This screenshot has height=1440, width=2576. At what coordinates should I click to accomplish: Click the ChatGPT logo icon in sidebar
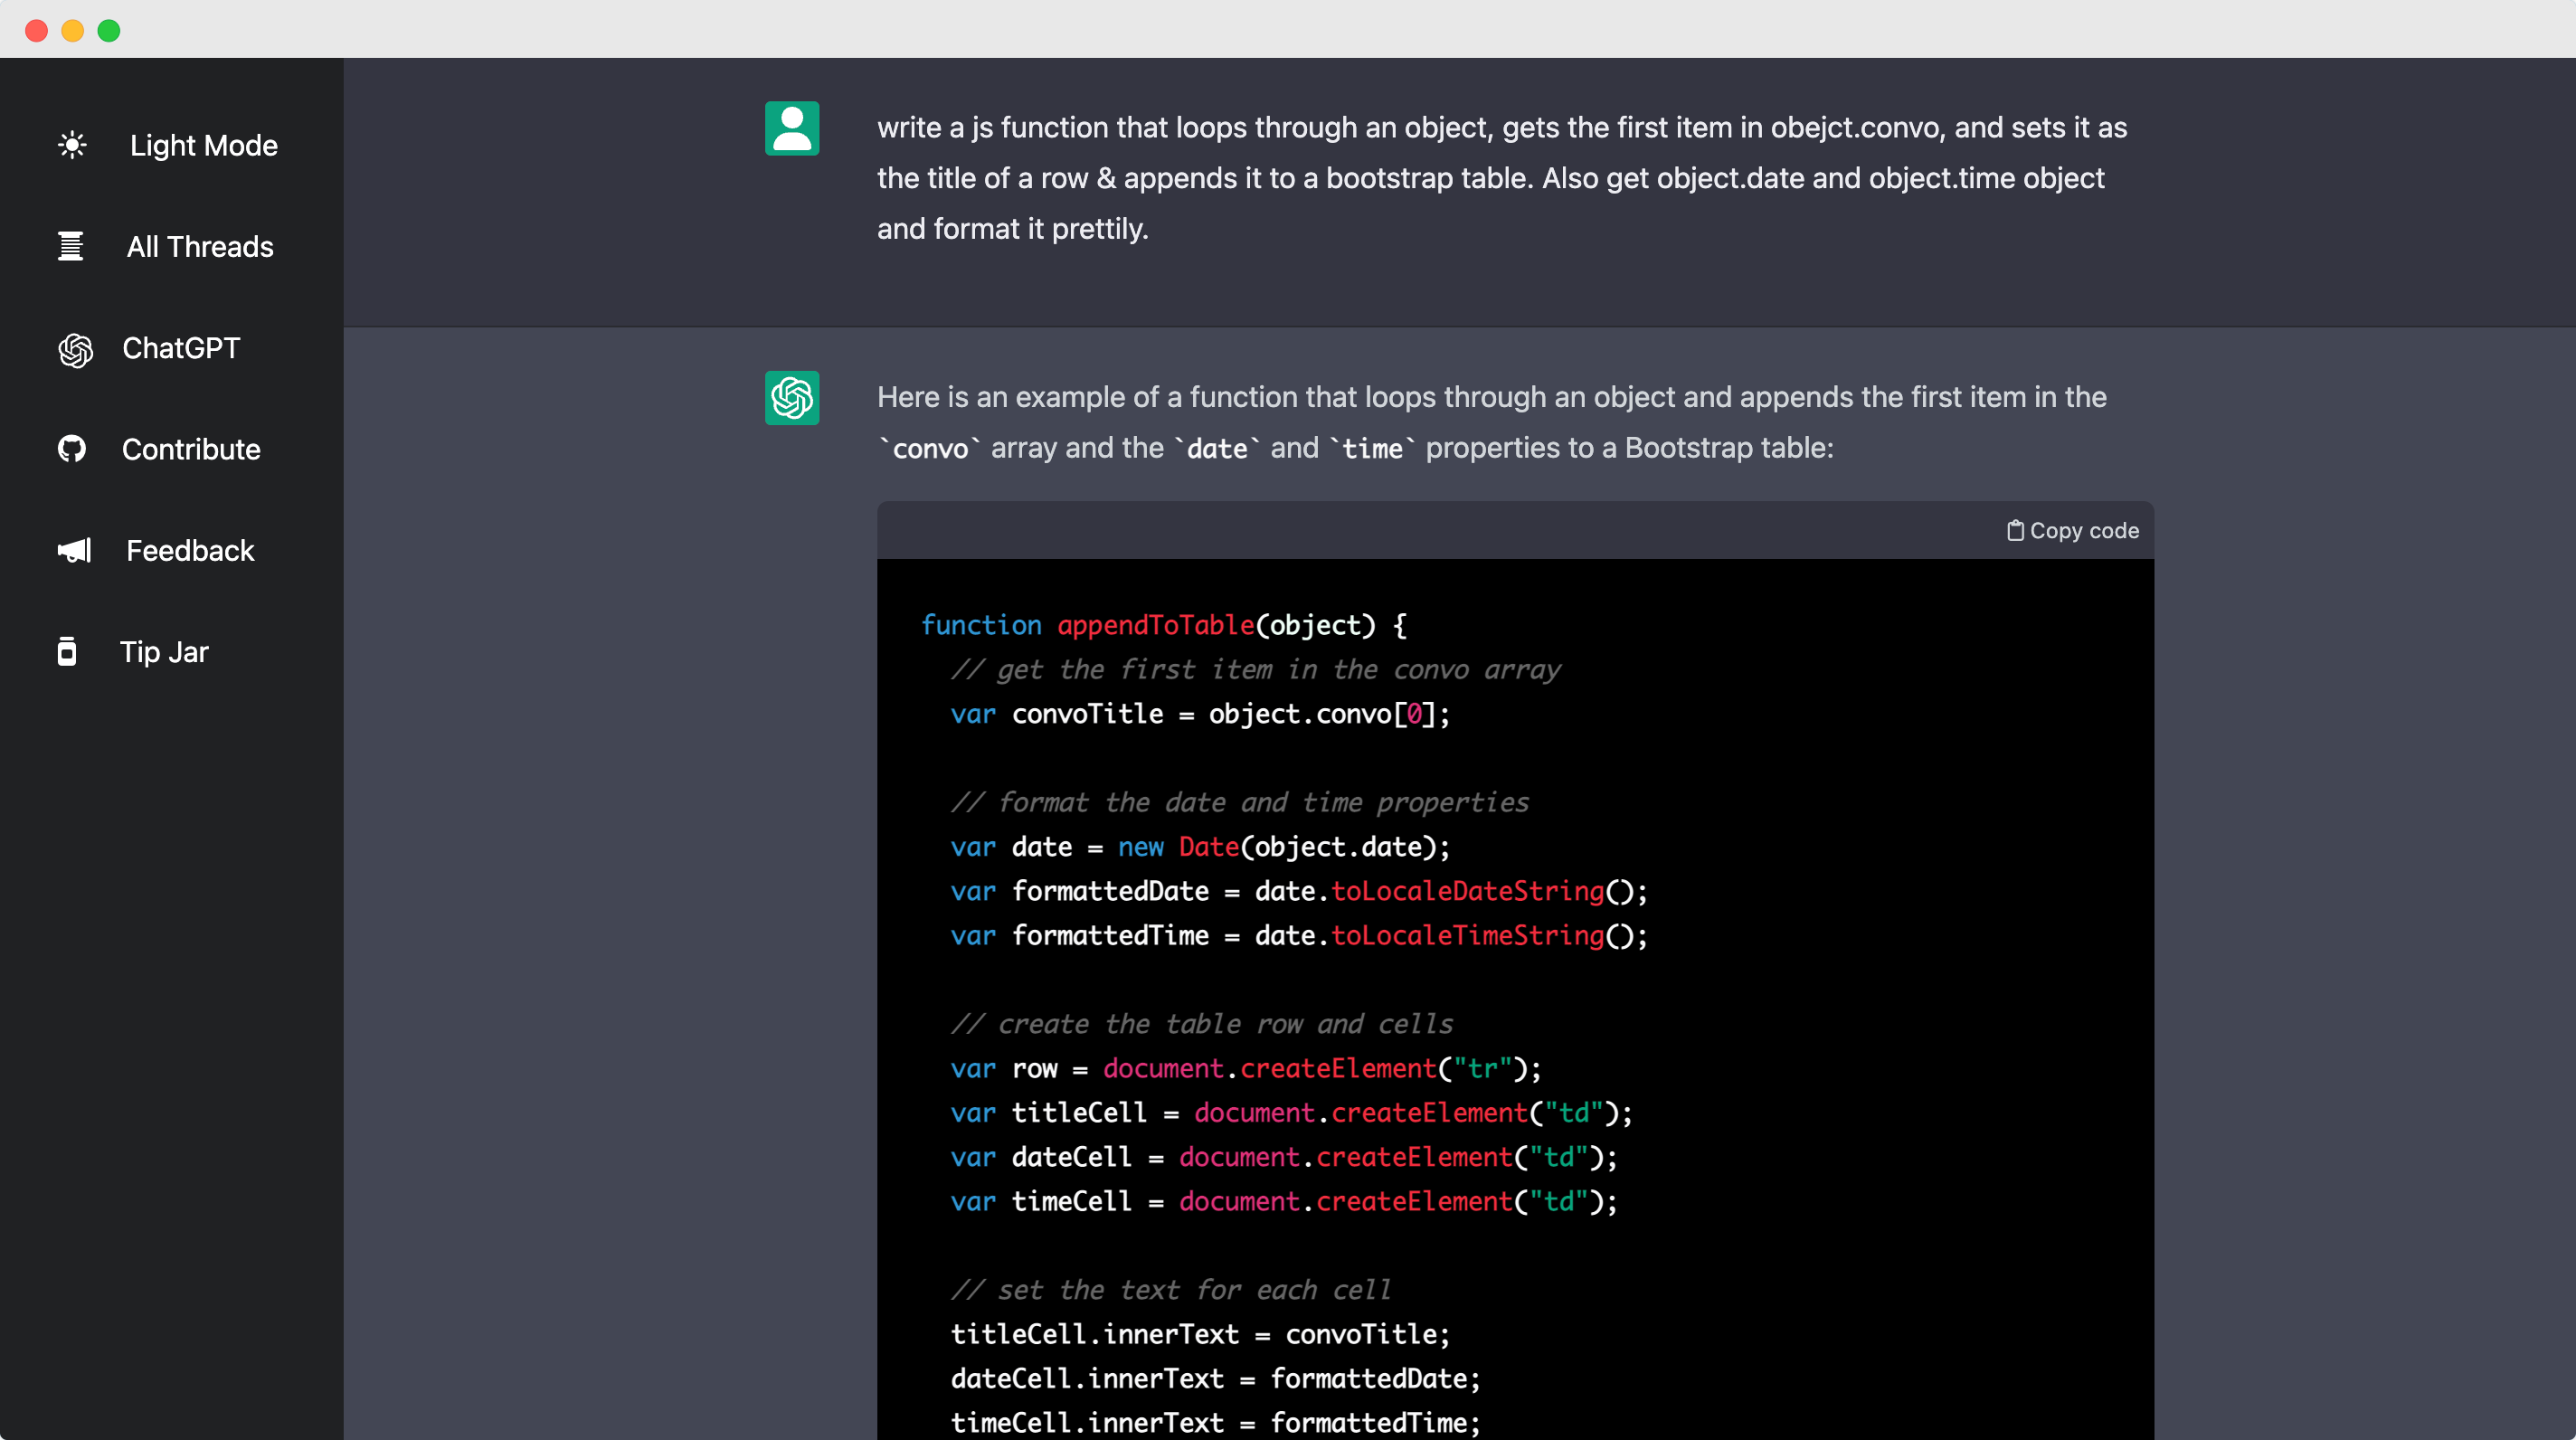75,349
